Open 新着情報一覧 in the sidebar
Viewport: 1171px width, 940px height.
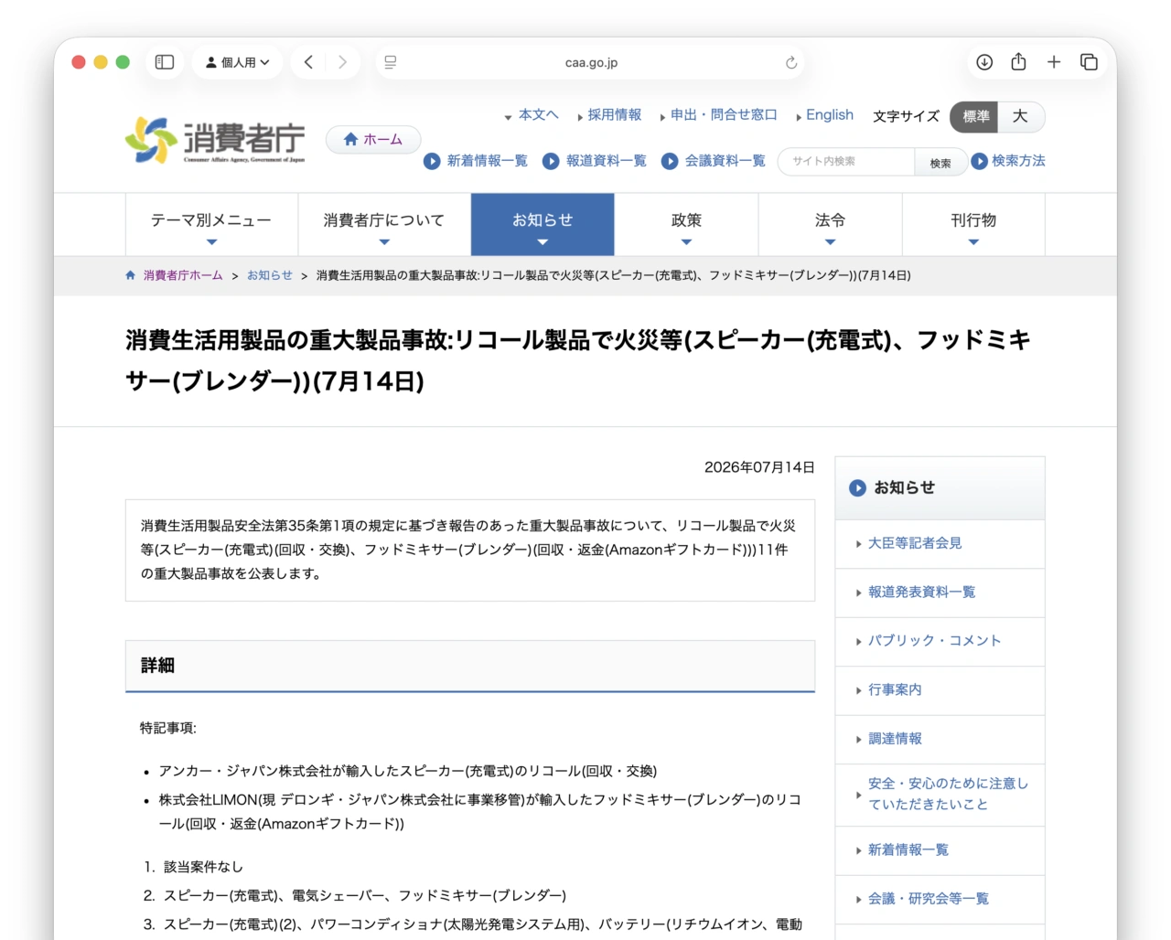(908, 850)
